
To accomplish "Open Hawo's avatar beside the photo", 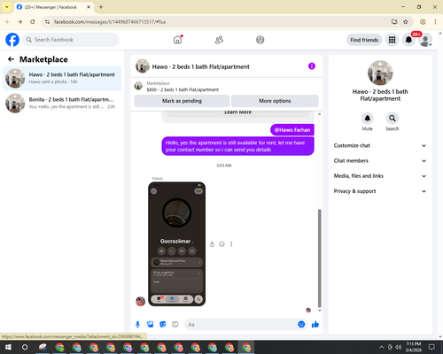I will 140,301.
